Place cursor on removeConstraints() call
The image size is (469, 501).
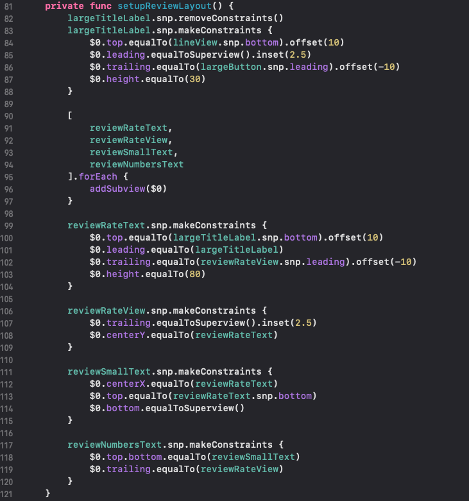pos(231,18)
